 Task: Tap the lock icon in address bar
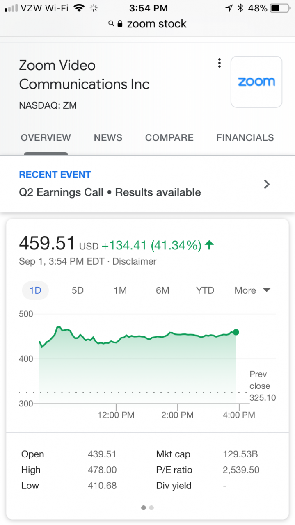pyautogui.click(x=120, y=24)
